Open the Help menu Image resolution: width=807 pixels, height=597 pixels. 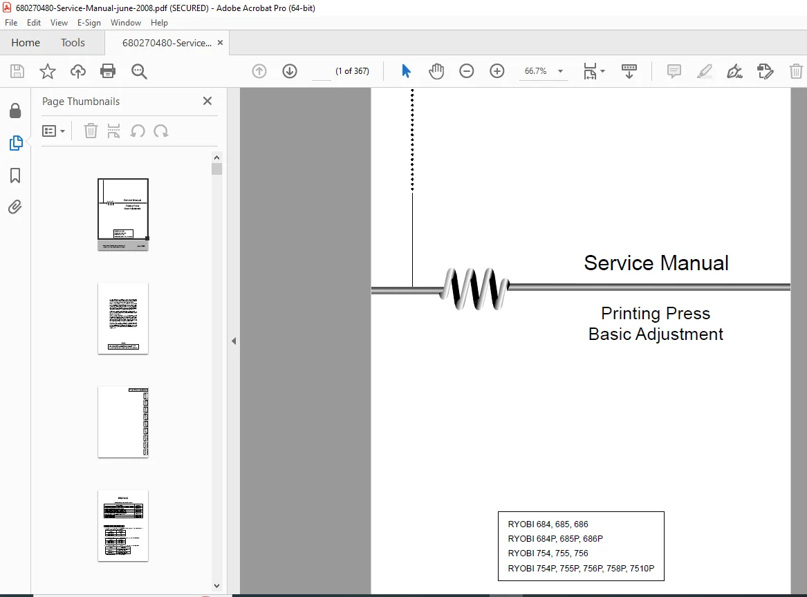click(159, 23)
